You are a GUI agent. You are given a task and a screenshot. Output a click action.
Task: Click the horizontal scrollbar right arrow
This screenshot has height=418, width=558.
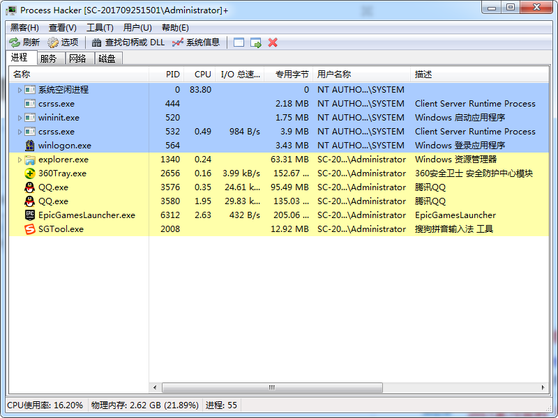[543, 387]
